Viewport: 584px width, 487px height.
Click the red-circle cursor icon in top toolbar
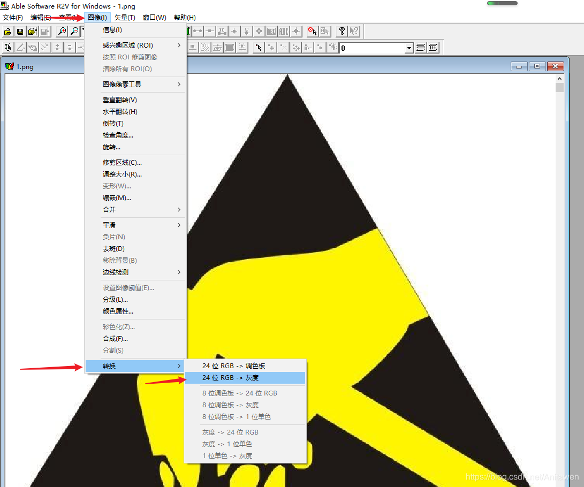tap(313, 31)
